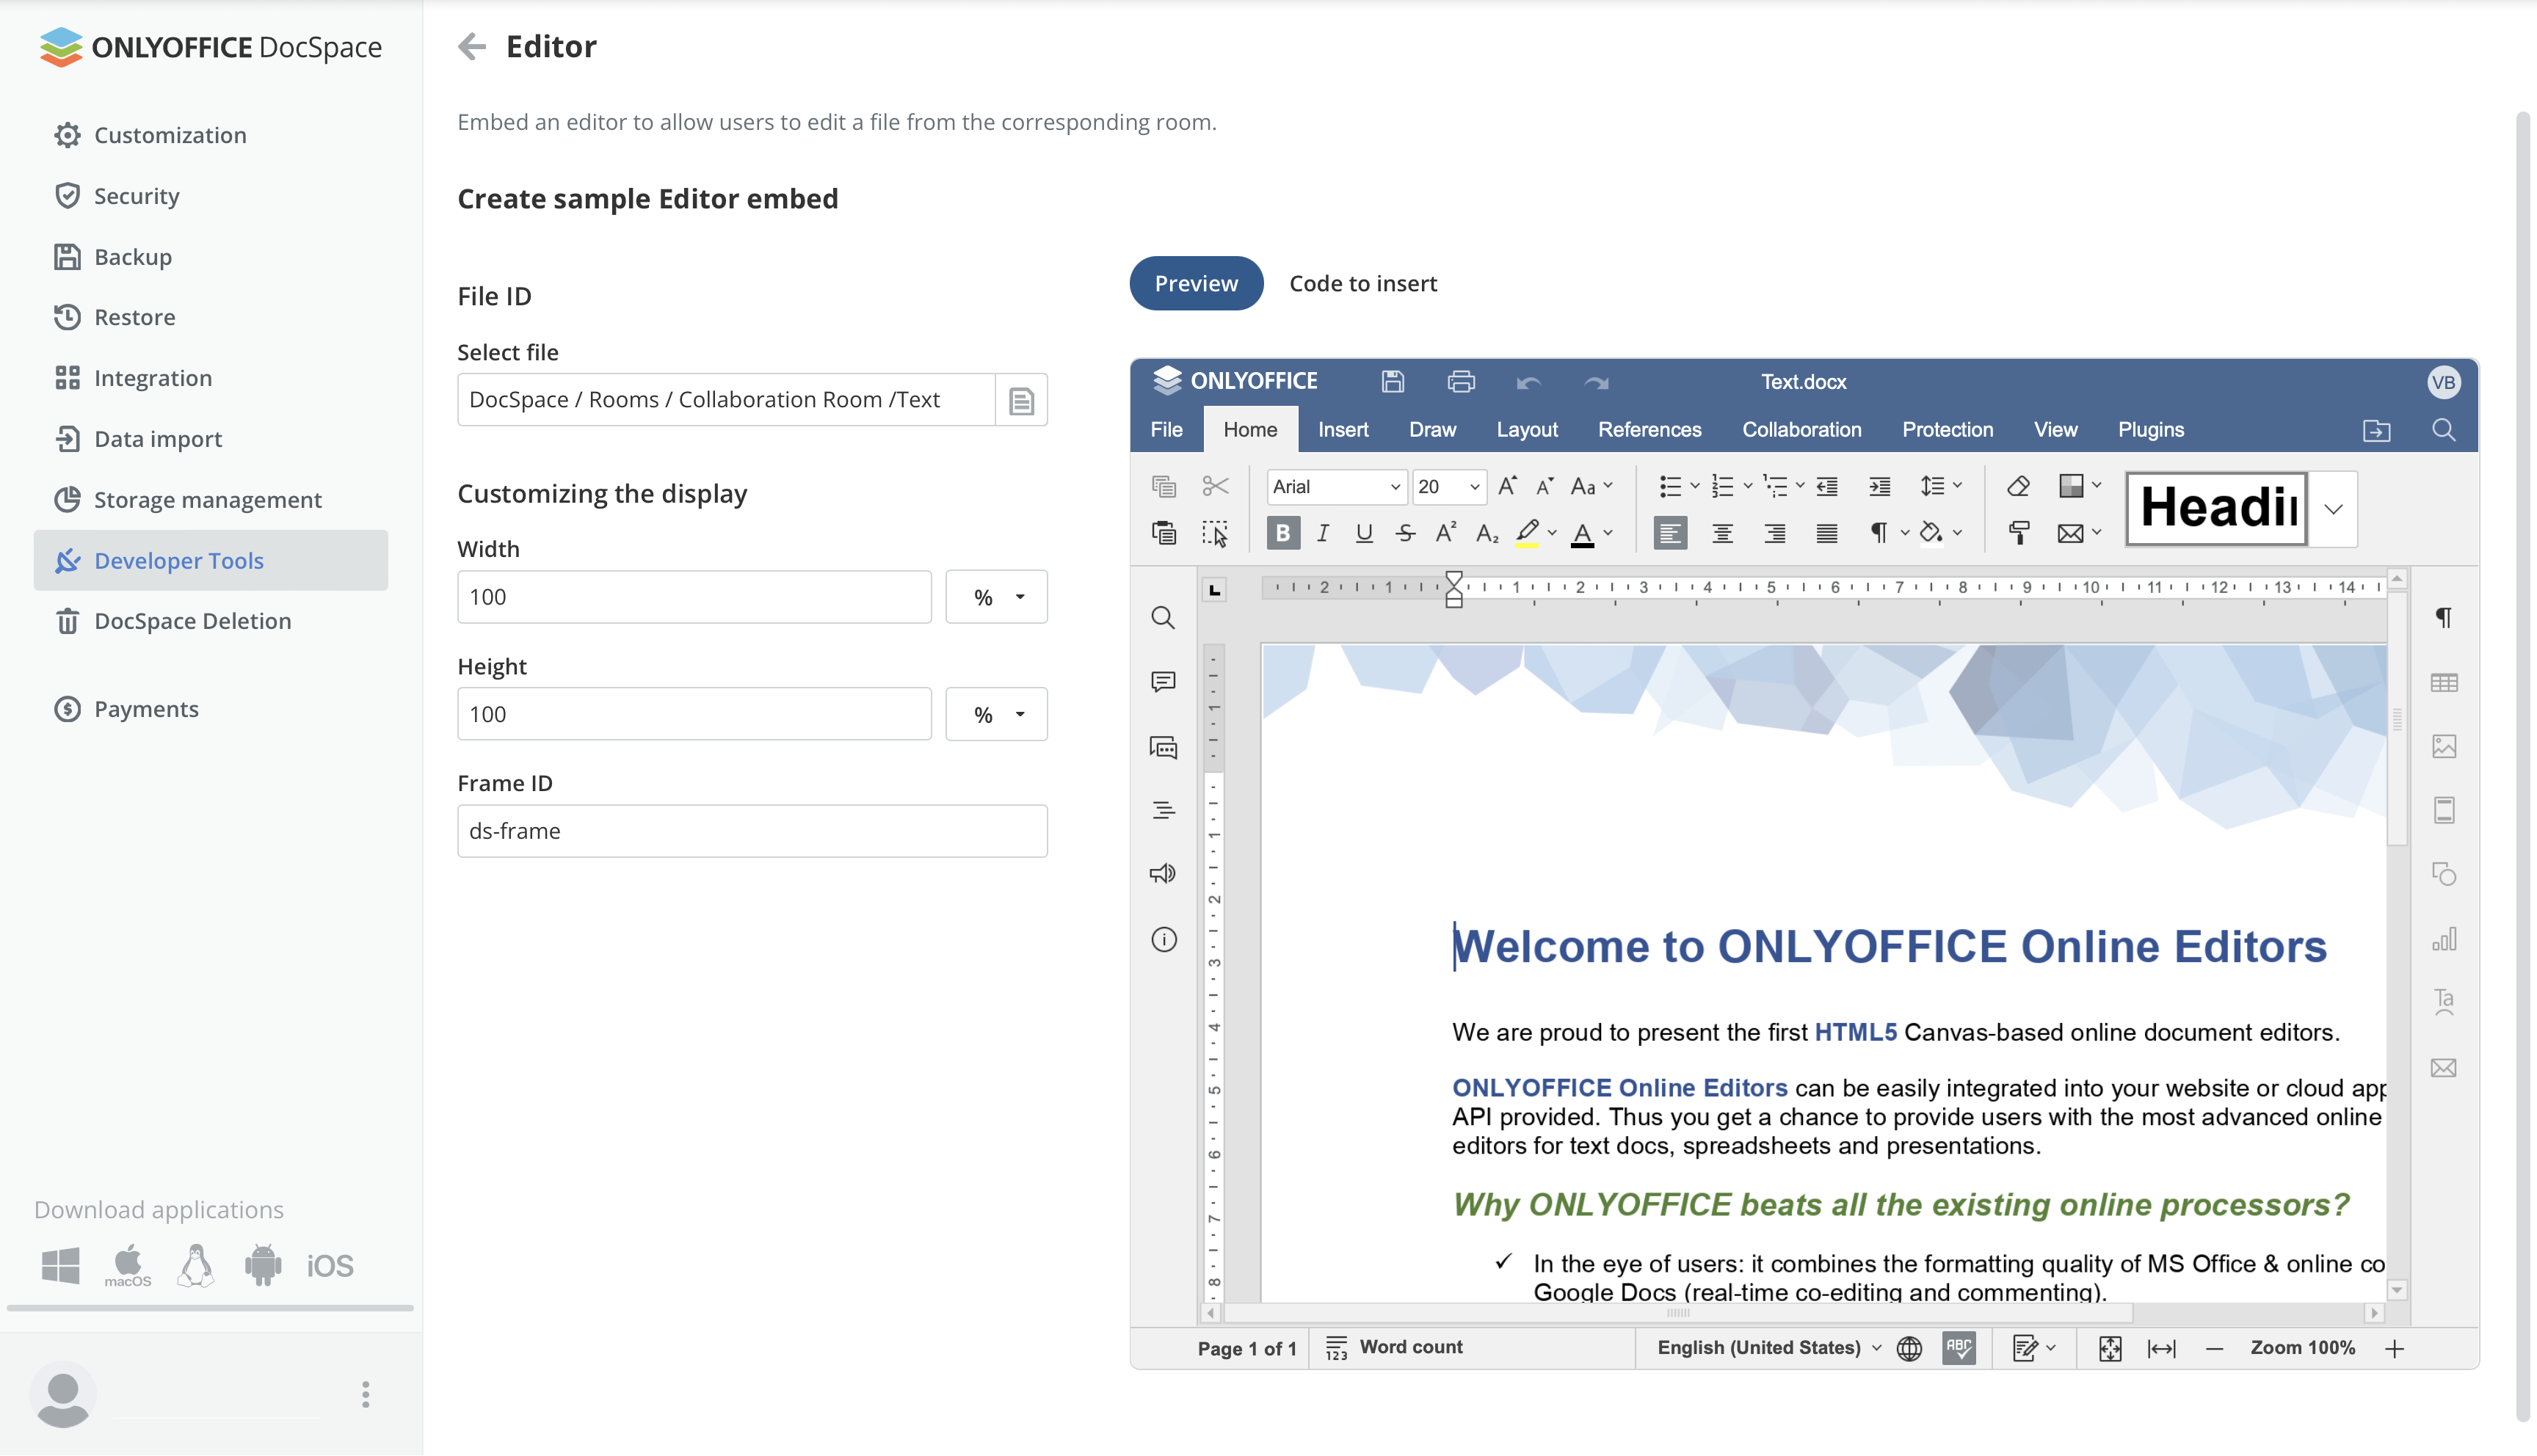2537x1456 pixels.
Task: Expand the heading styles gallery arrow
Action: point(2333,509)
